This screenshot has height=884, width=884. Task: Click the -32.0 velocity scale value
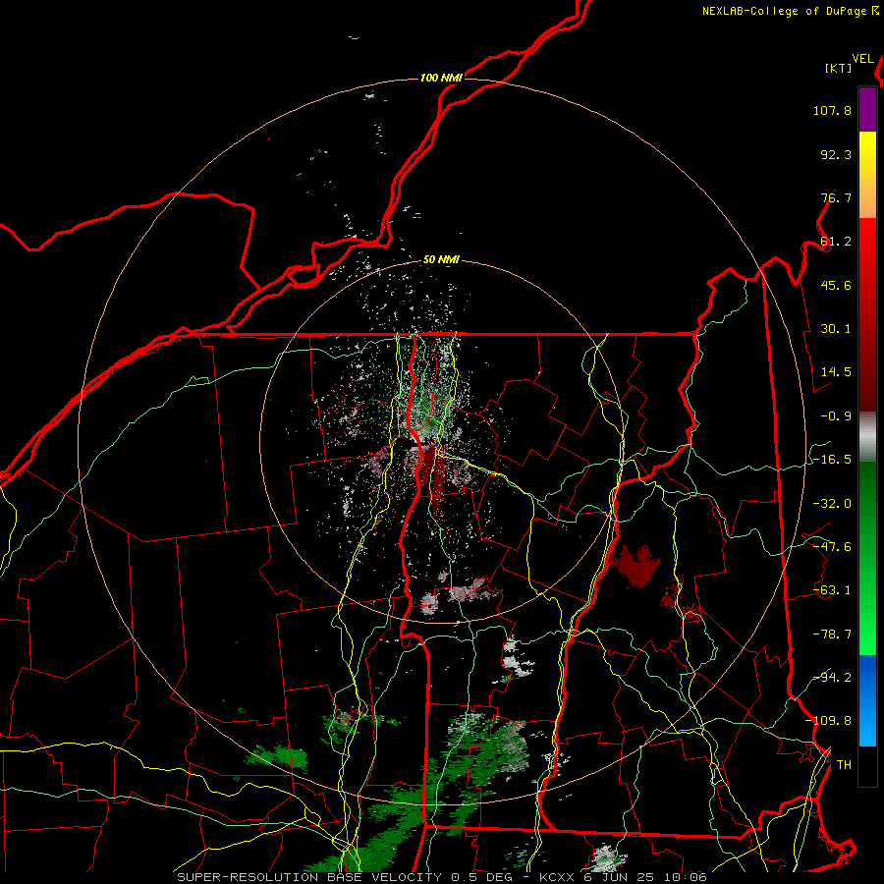832,504
